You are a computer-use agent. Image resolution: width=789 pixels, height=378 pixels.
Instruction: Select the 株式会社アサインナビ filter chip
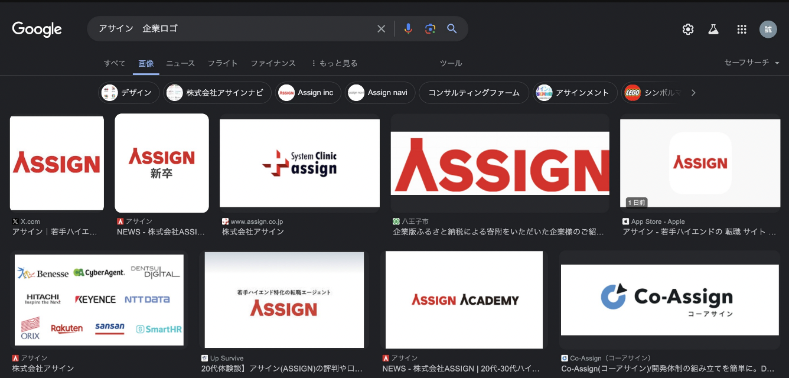[217, 93]
